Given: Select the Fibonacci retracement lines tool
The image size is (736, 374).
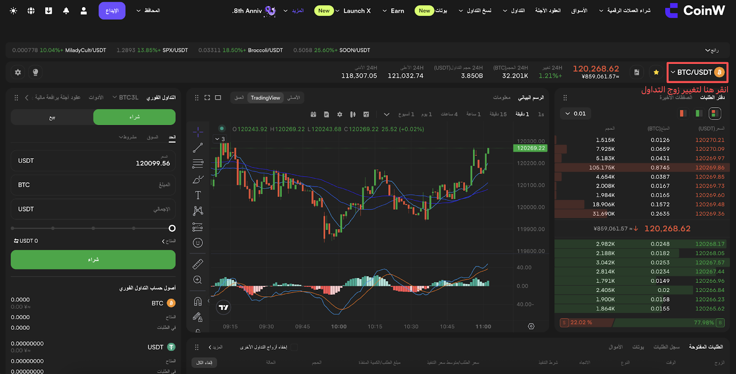Looking at the screenshot, I should 198,163.
